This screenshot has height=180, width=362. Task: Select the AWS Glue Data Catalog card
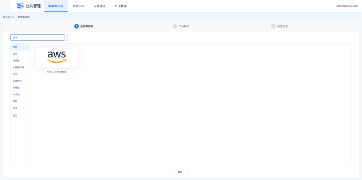(x=57, y=57)
